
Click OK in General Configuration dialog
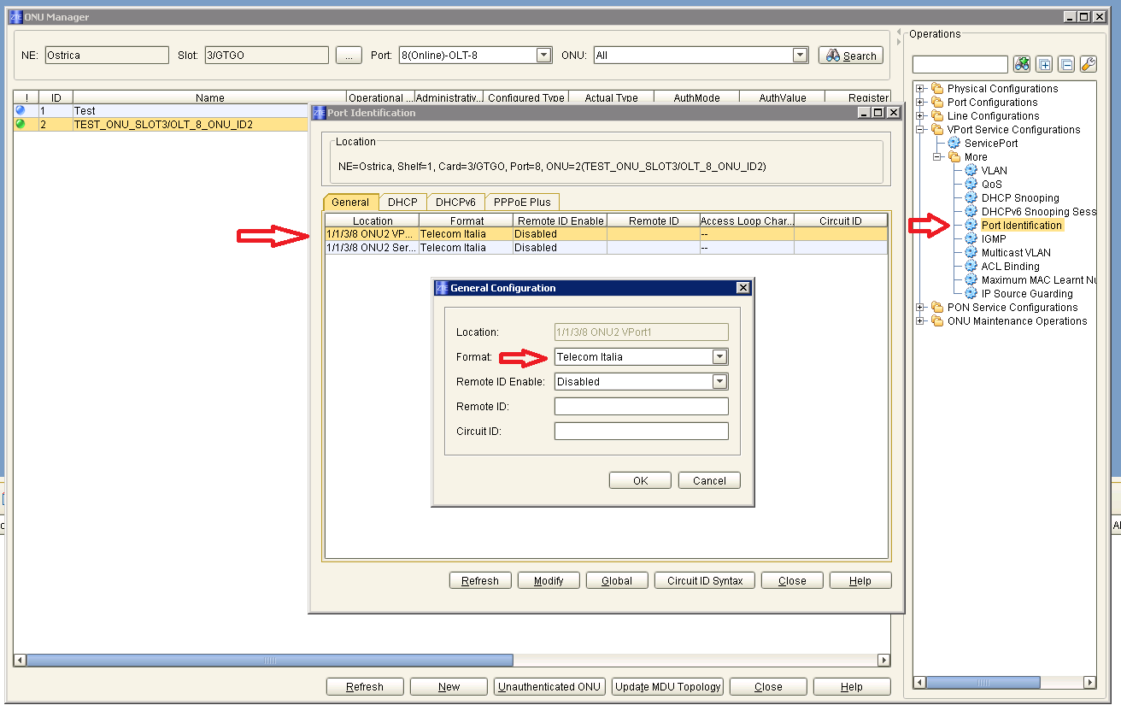pyautogui.click(x=640, y=481)
